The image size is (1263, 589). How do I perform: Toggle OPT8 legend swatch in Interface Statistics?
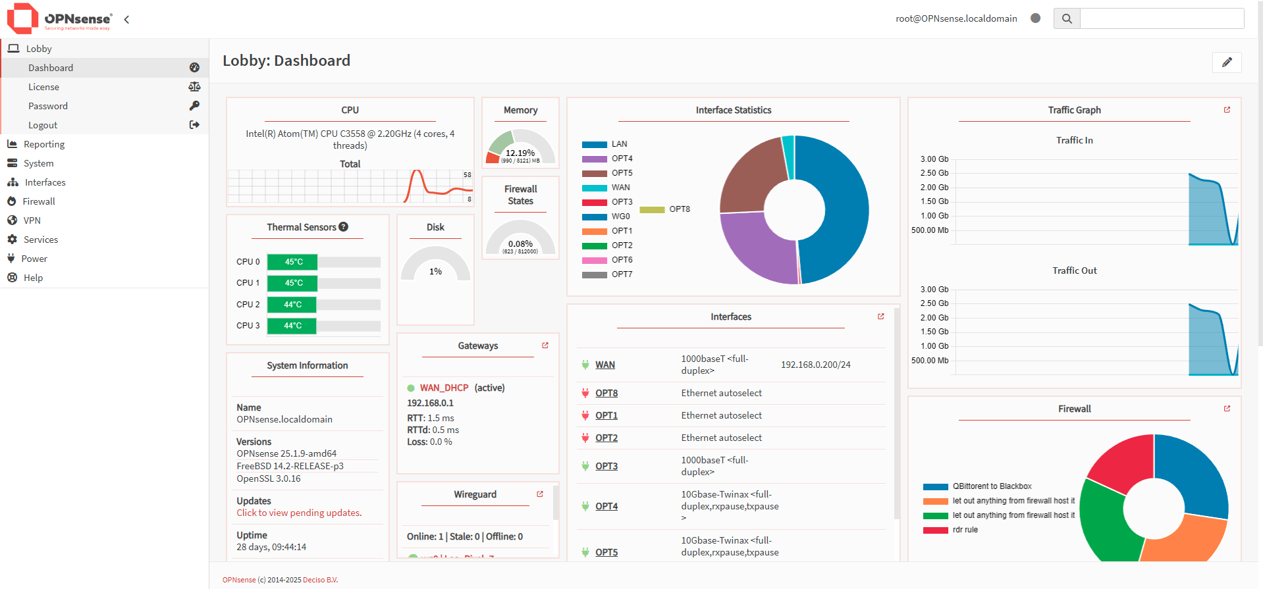(x=653, y=209)
